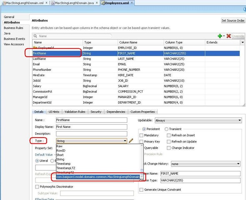Select the Transient radio button
Screen dimensions: 246x200
tap(166, 129)
